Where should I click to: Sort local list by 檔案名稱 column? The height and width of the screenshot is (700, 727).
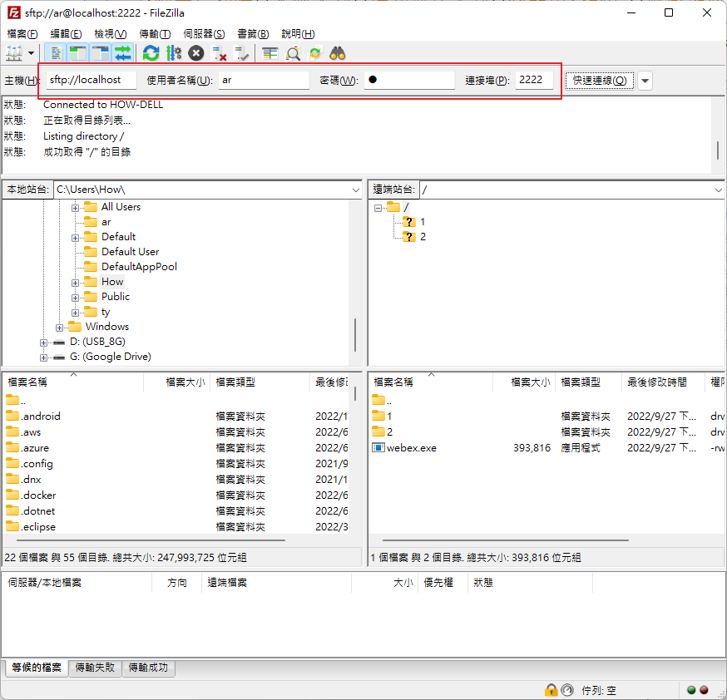pyautogui.click(x=74, y=382)
